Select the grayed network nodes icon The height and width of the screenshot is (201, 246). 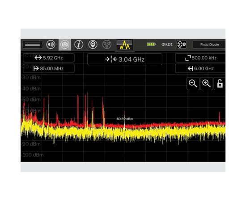107,45
